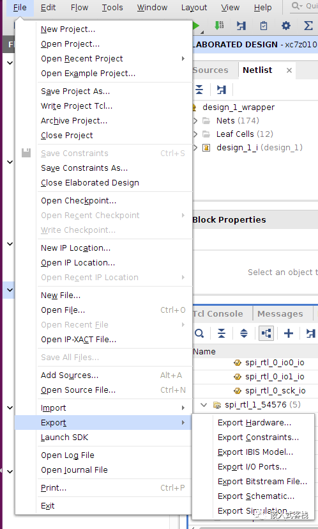Viewport: 318px width, 529px height.
Task: Click the clipboard checklist toolbar icon
Action: [264, 26]
